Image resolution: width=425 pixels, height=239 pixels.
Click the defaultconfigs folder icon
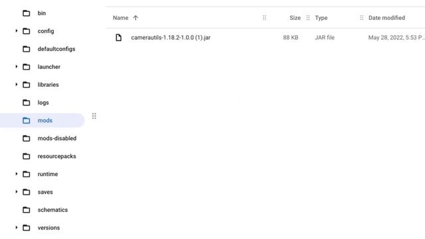(27, 48)
